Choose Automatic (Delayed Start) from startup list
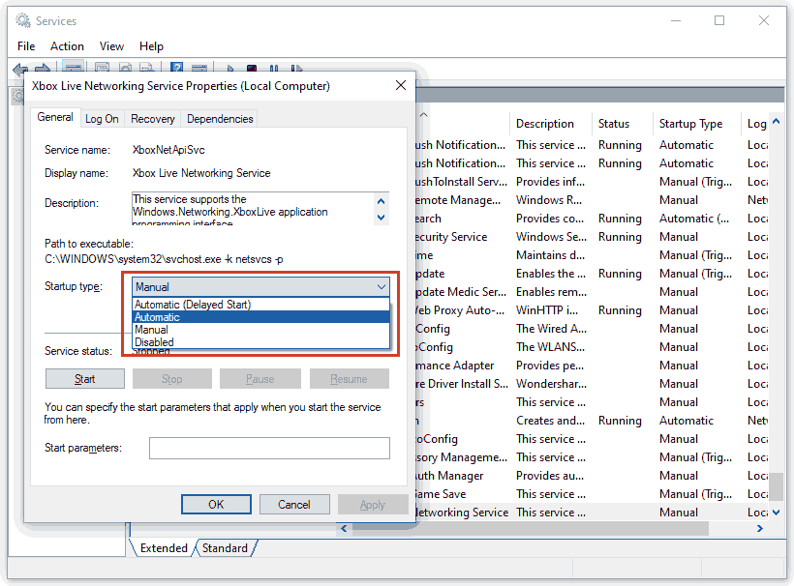This screenshot has width=794, height=586. pos(260,305)
